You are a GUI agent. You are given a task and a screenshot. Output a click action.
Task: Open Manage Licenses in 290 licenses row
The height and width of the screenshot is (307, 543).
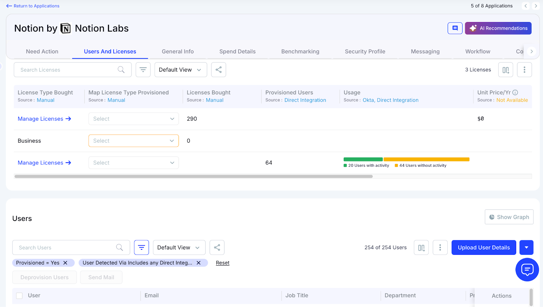(x=44, y=119)
